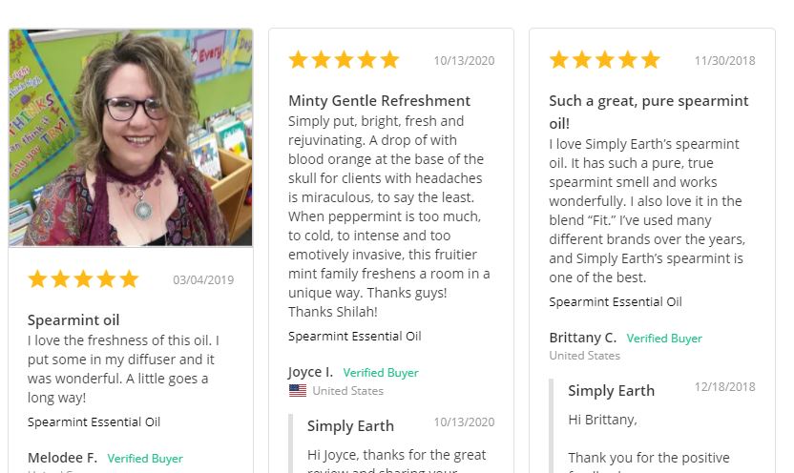Viewport: 794px width, 473px height.
Task: Click Verified Buyer badge next to Brittany C.
Action: [664, 338]
